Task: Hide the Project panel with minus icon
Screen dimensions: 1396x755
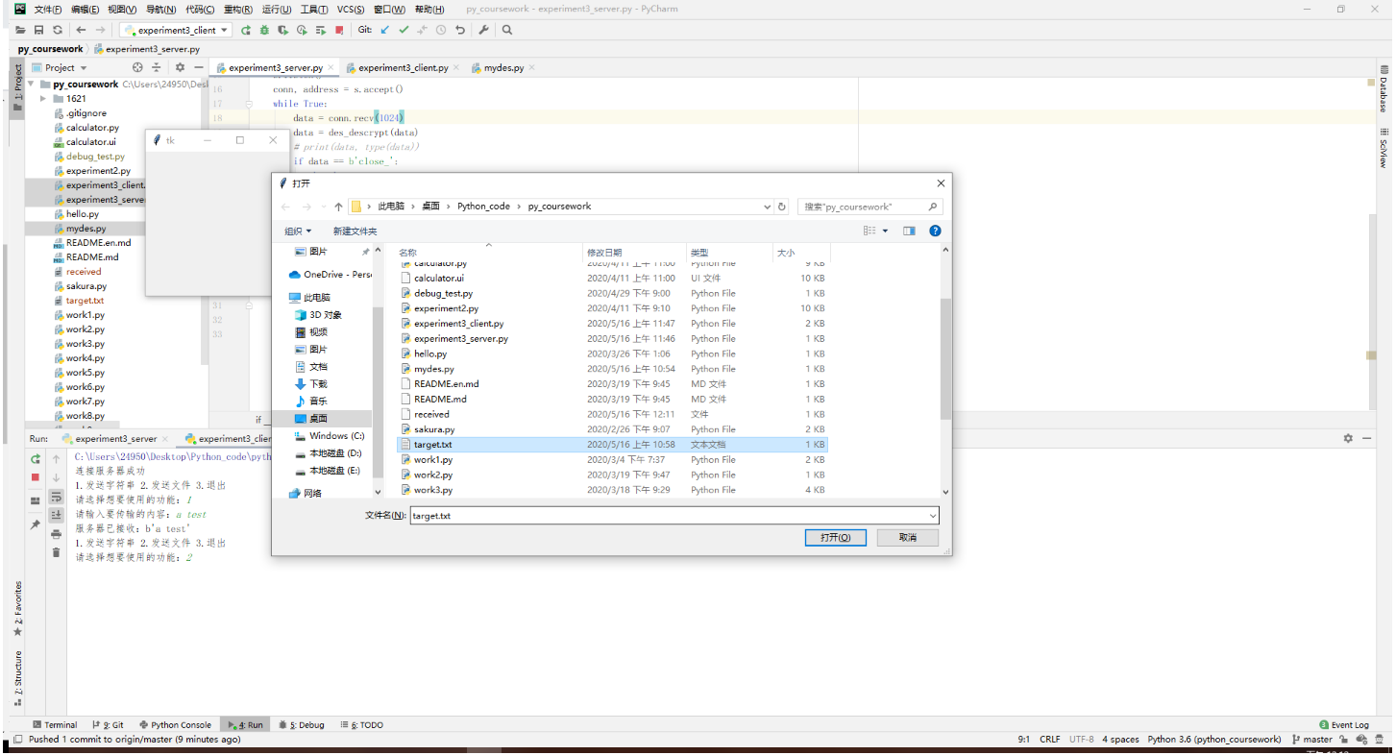Action: (x=198, y=67)
